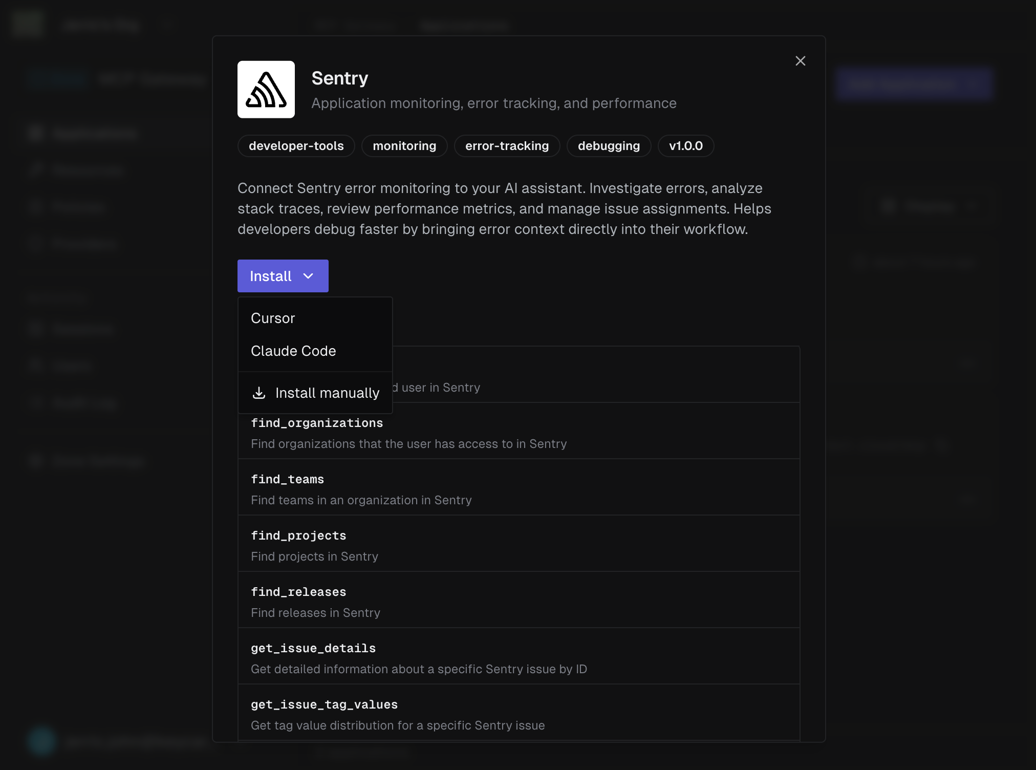Screen dimensions: 1036x770
Task: Choose Claude Code install option
Action: point(293,351)
